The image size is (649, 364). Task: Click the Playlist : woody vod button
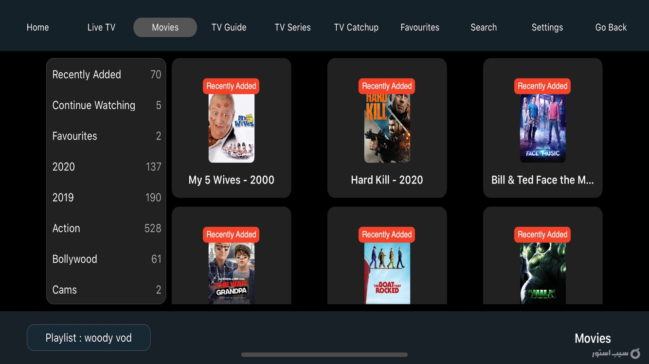(89, 338)
